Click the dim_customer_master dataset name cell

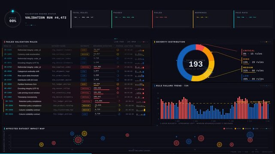click(62, 80)
